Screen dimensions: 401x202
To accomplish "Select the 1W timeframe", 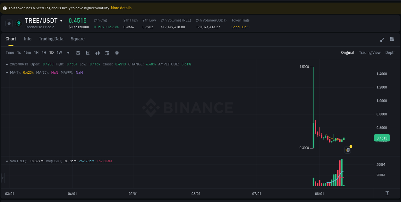I will point(59,53).
